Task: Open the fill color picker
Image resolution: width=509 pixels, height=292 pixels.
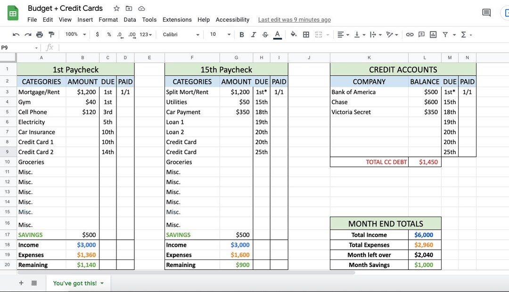Action: 294,34
